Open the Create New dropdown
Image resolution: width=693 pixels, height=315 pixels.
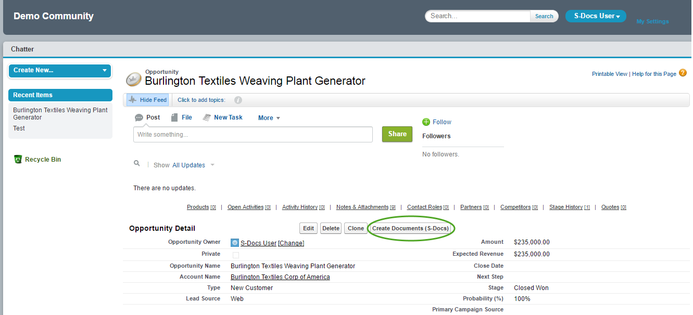60,71
